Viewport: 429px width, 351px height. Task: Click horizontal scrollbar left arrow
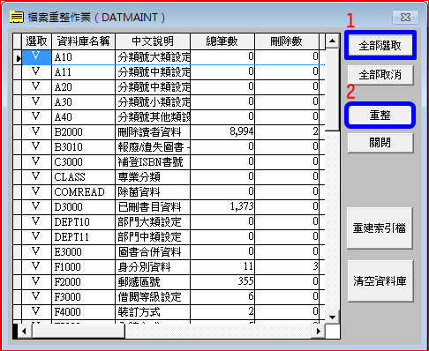tap(24, 332)
